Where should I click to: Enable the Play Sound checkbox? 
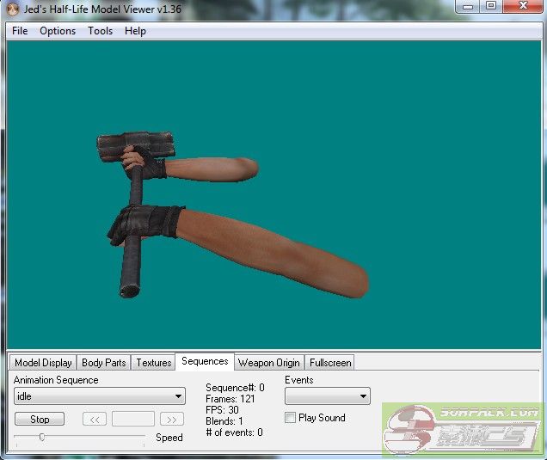pyautogui.click(x=290, y=418)
